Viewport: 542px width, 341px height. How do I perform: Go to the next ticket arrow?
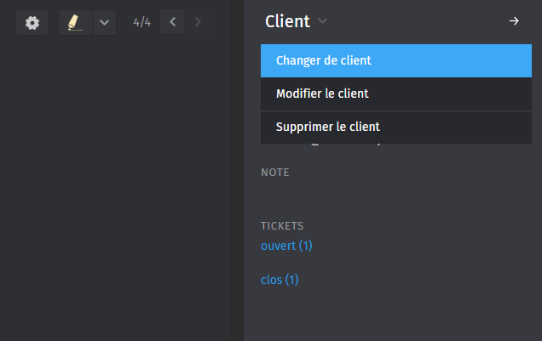click(x=199, y=22)
